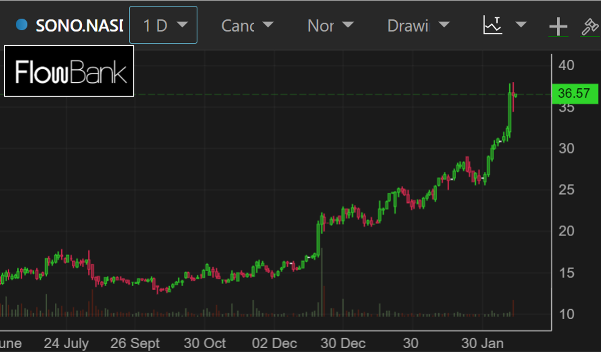Click the tall green candle at the chart peak
Screen dimensions: 601x352
click(x=510, y=111)
